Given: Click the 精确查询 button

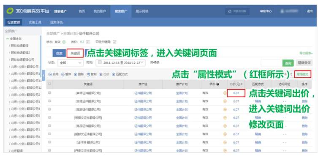Looking at the screenshot, I should click(x=304, y=62).
